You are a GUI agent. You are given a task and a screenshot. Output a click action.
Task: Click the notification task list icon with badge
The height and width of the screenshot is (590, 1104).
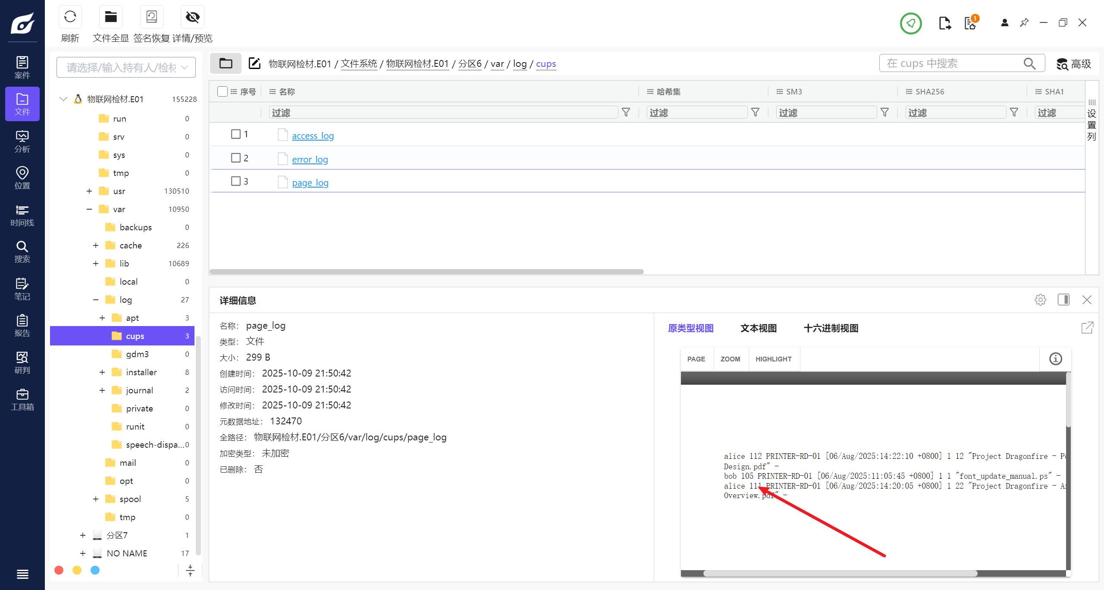[x=970, y=23]
